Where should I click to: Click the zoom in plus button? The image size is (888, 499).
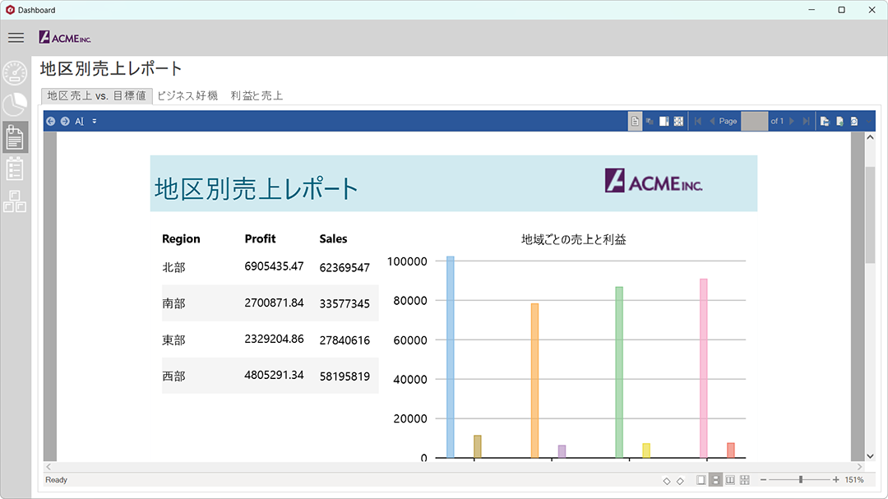point(836,480)
